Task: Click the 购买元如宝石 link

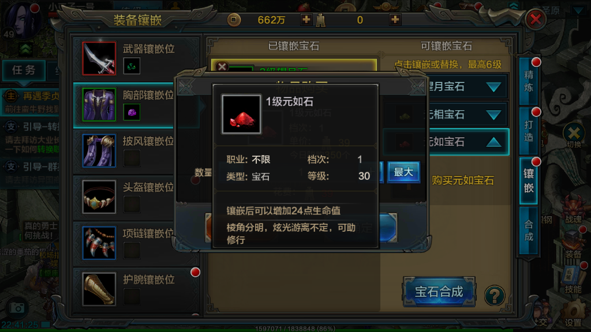Action: [462, 180]
